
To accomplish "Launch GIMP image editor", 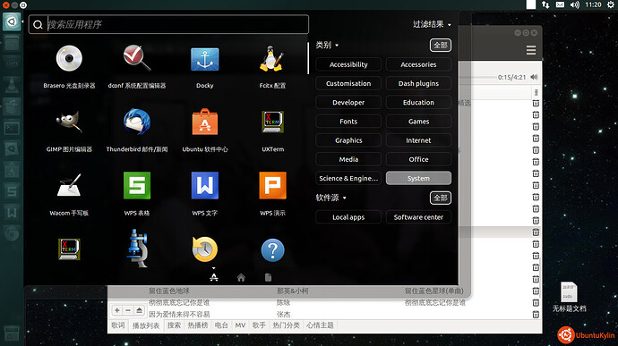I will click(69, 122).
